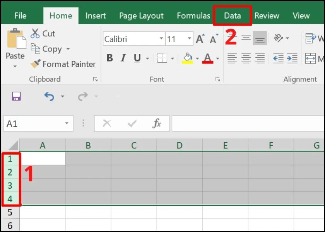
Task: Save workbook with the floppy icon
Action: (x=16, y=96)
